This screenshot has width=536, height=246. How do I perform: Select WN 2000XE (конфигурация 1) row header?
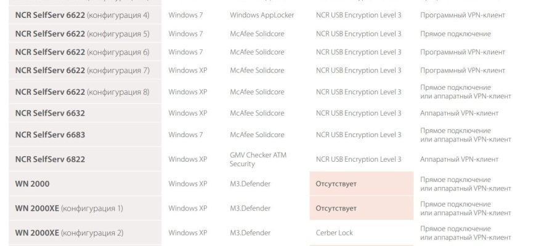tap(69, 208)
